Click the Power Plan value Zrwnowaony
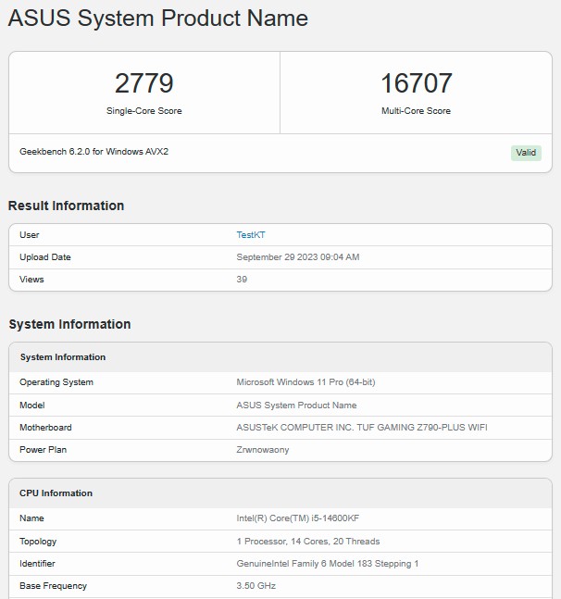 coord(263,450)
